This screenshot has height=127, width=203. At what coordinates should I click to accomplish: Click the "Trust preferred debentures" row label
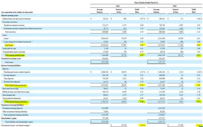pos(12,98)
